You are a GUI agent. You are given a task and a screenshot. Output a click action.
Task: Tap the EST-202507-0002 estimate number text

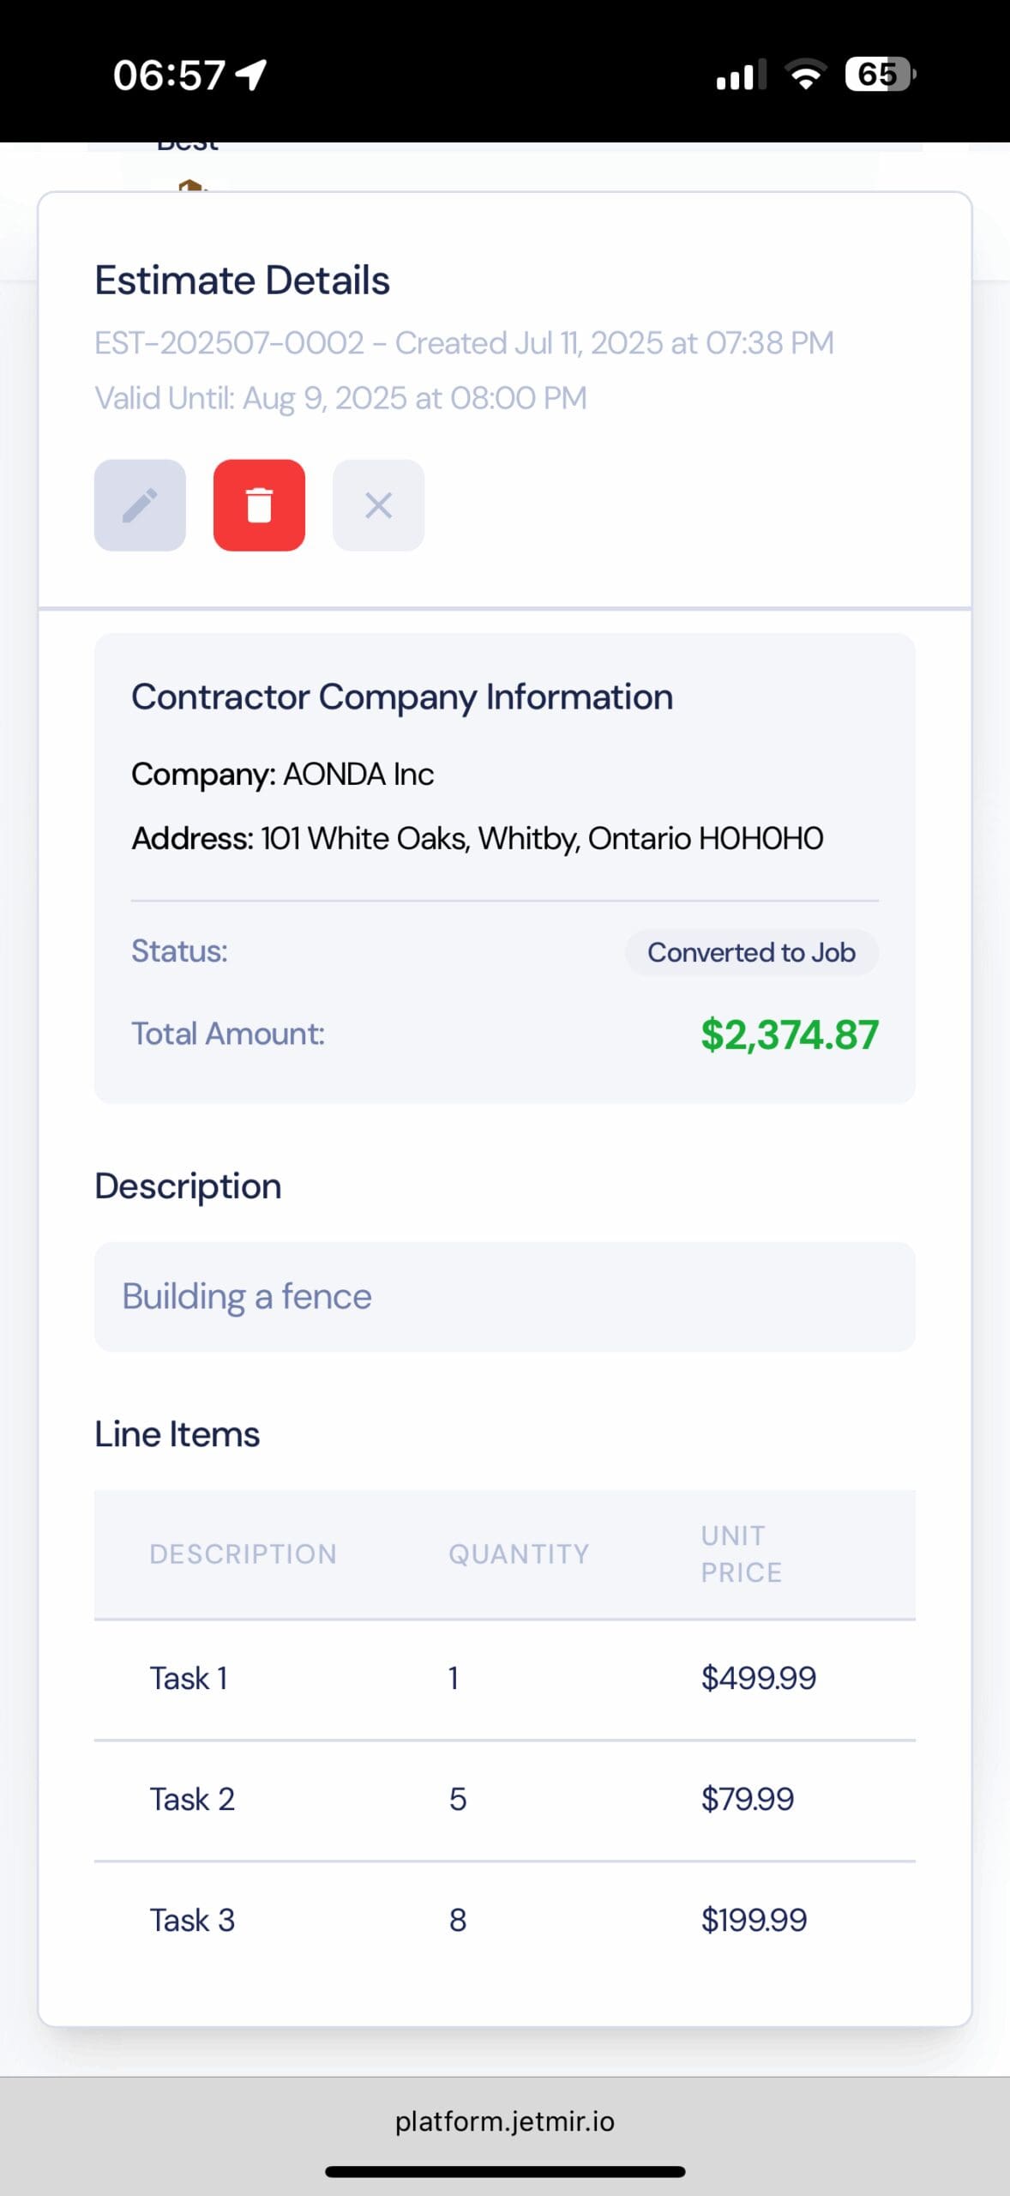(229, 343)
